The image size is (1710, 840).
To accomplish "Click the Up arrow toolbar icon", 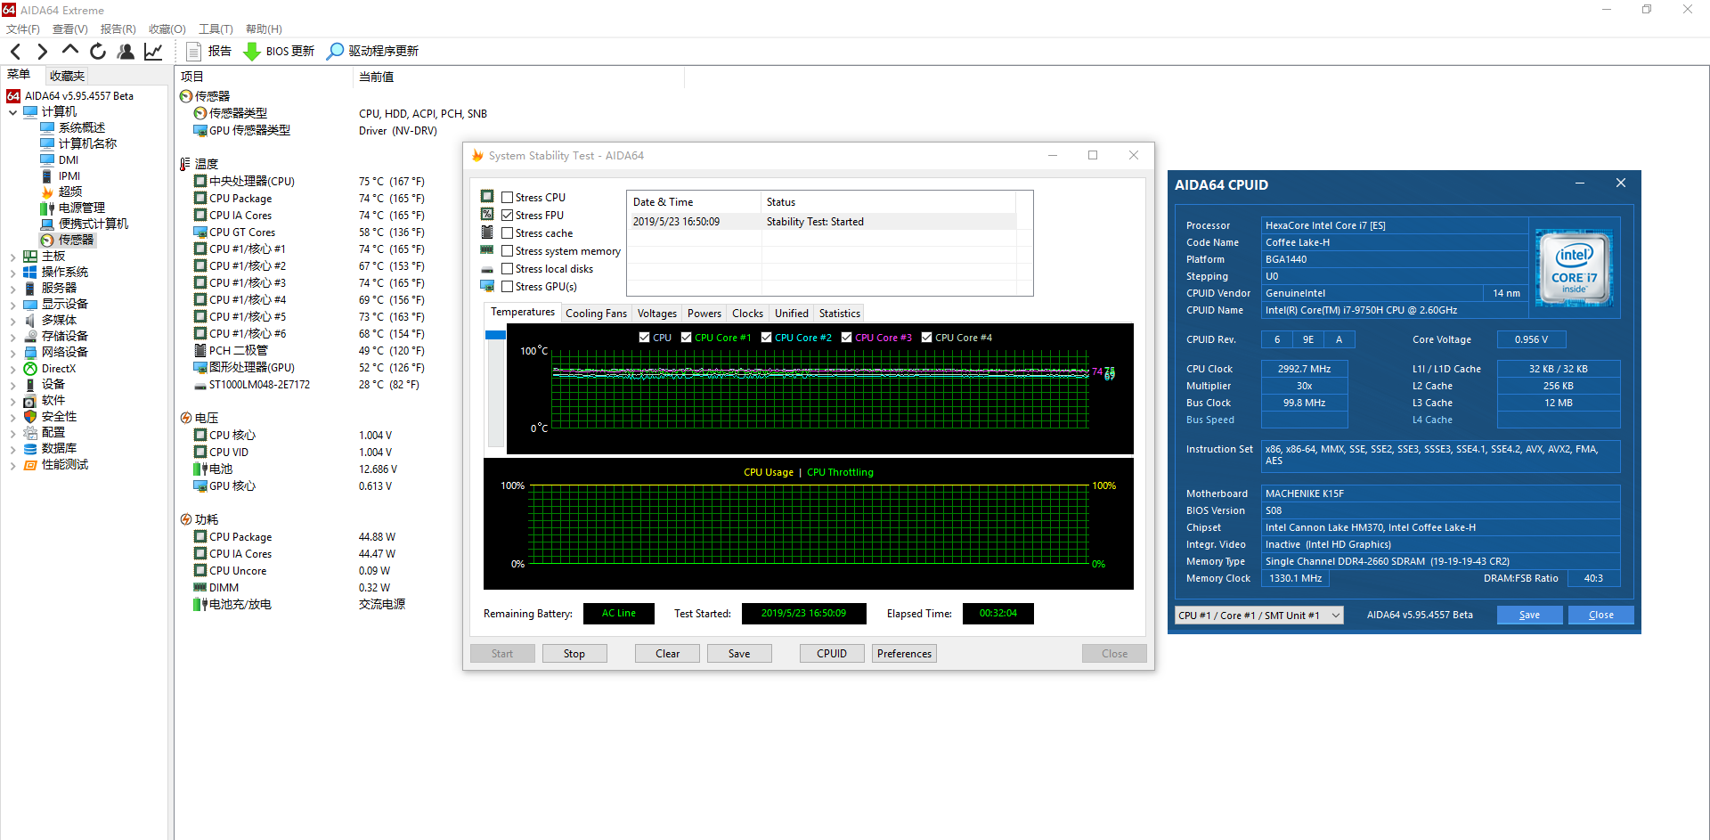I will coord(69,51).
